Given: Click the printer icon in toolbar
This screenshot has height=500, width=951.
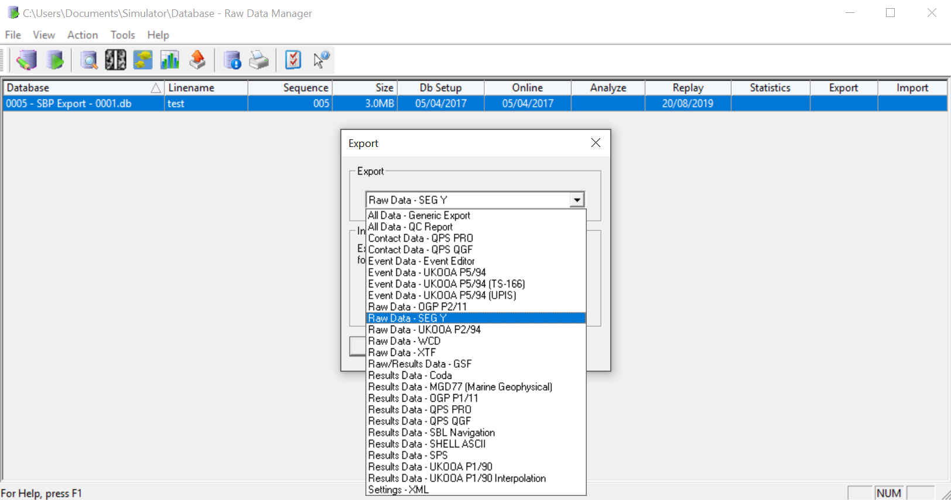Looking at the screenshot, I should click(x=259, y=60).
